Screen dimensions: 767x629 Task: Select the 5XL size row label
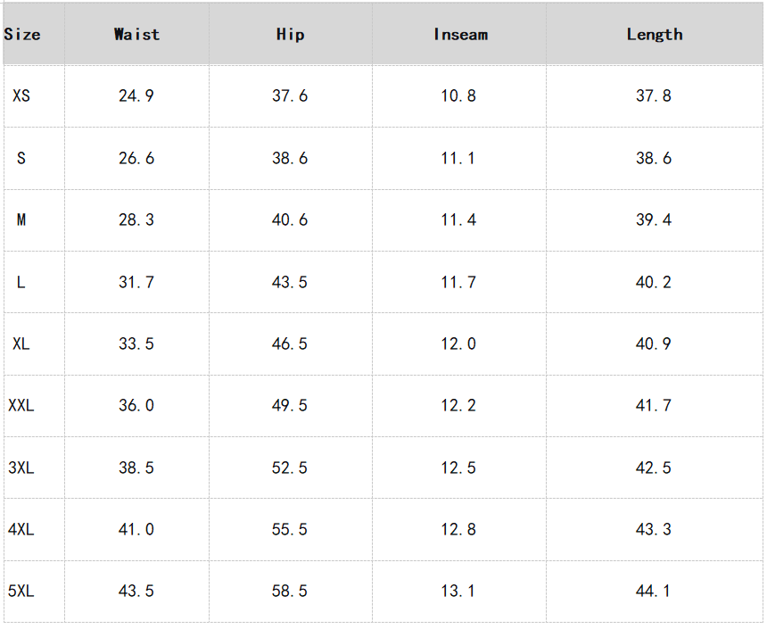point(21,591)
